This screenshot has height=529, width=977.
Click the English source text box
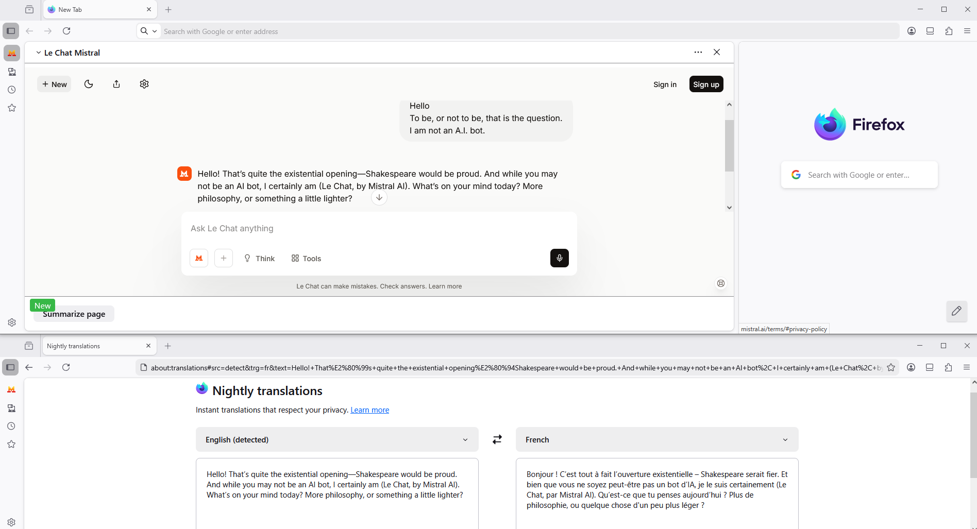(337, 493)
